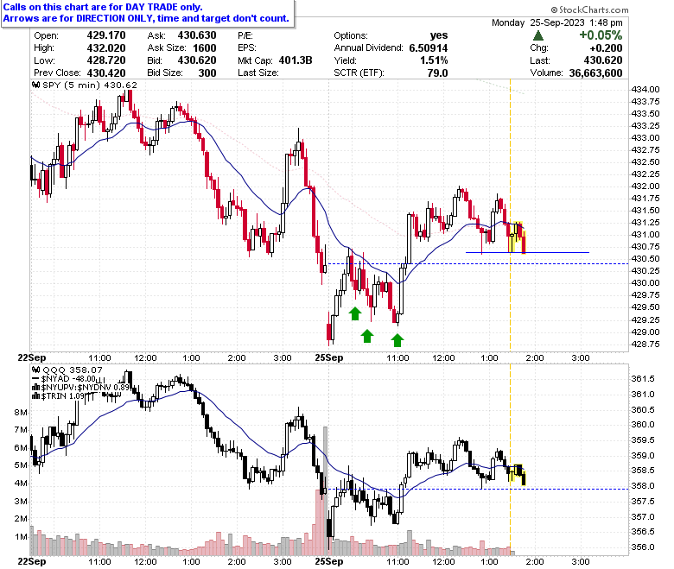Click the tall gray volume bar at 25Sep open
674x569 pixels.
click(x=326, y=490)
